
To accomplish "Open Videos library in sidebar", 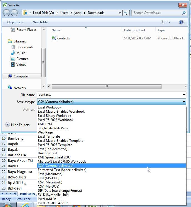I will click(x=19, y=65).
